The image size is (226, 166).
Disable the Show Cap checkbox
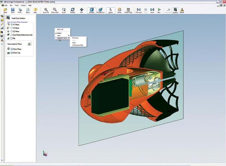pos(12,52)
